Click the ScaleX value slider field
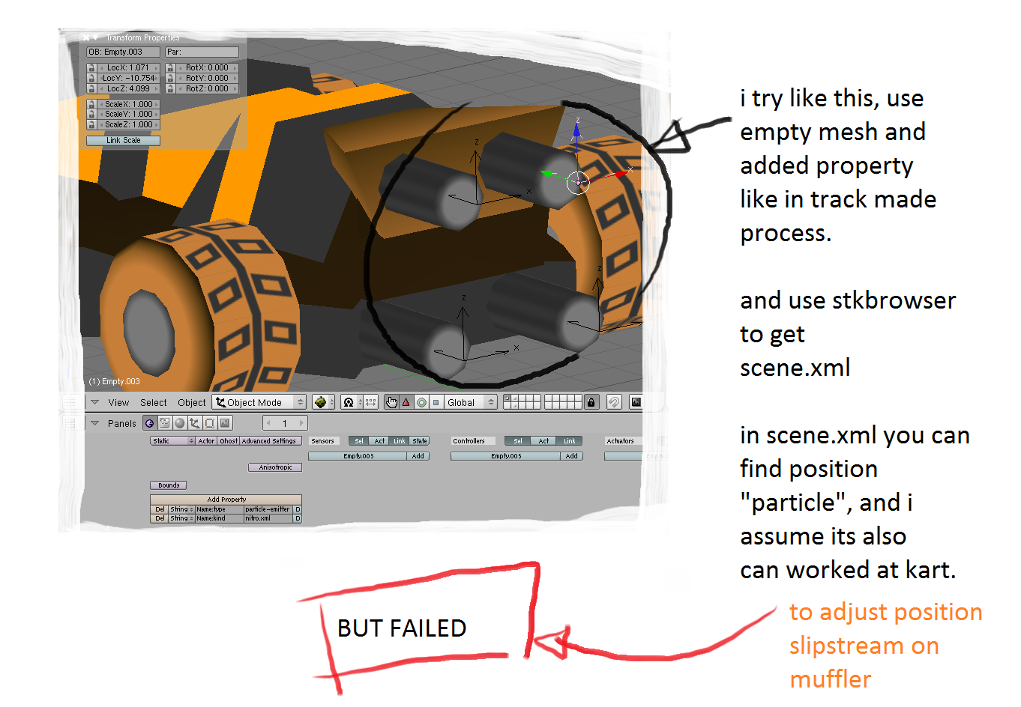Viewport: 1021px width, 707px height. pos(128,104)
